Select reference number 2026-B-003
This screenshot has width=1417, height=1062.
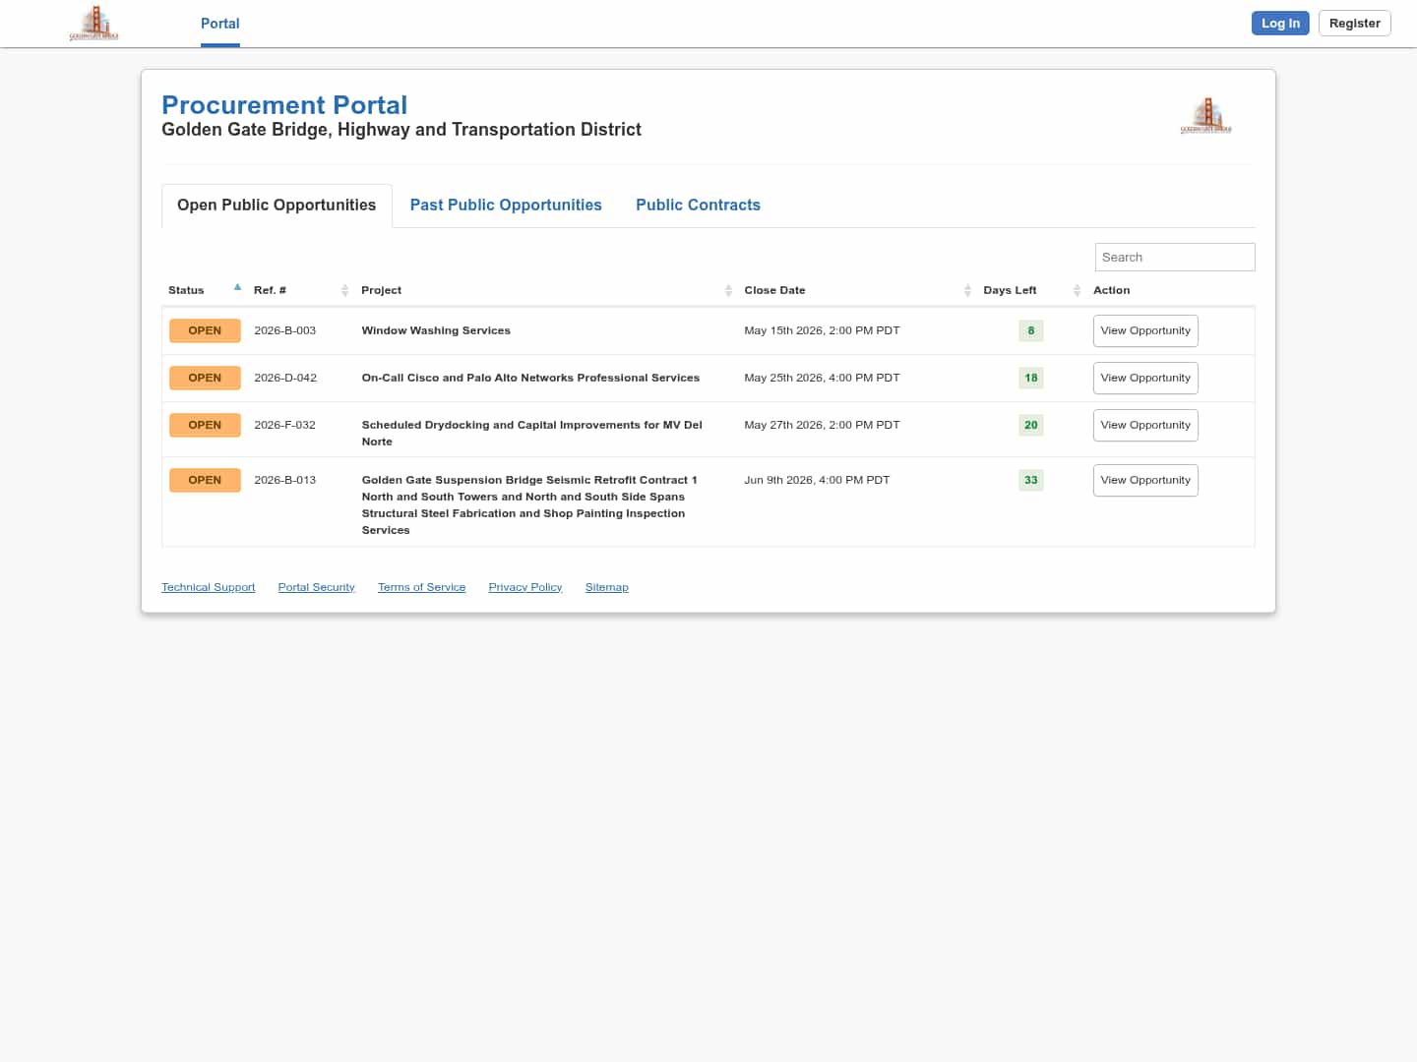(x=285, y=331)
